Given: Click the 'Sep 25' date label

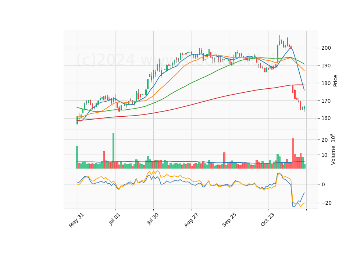Looking at the screenshot, I should point(229,220).
